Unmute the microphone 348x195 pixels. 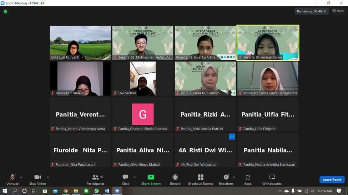[12, 179]
